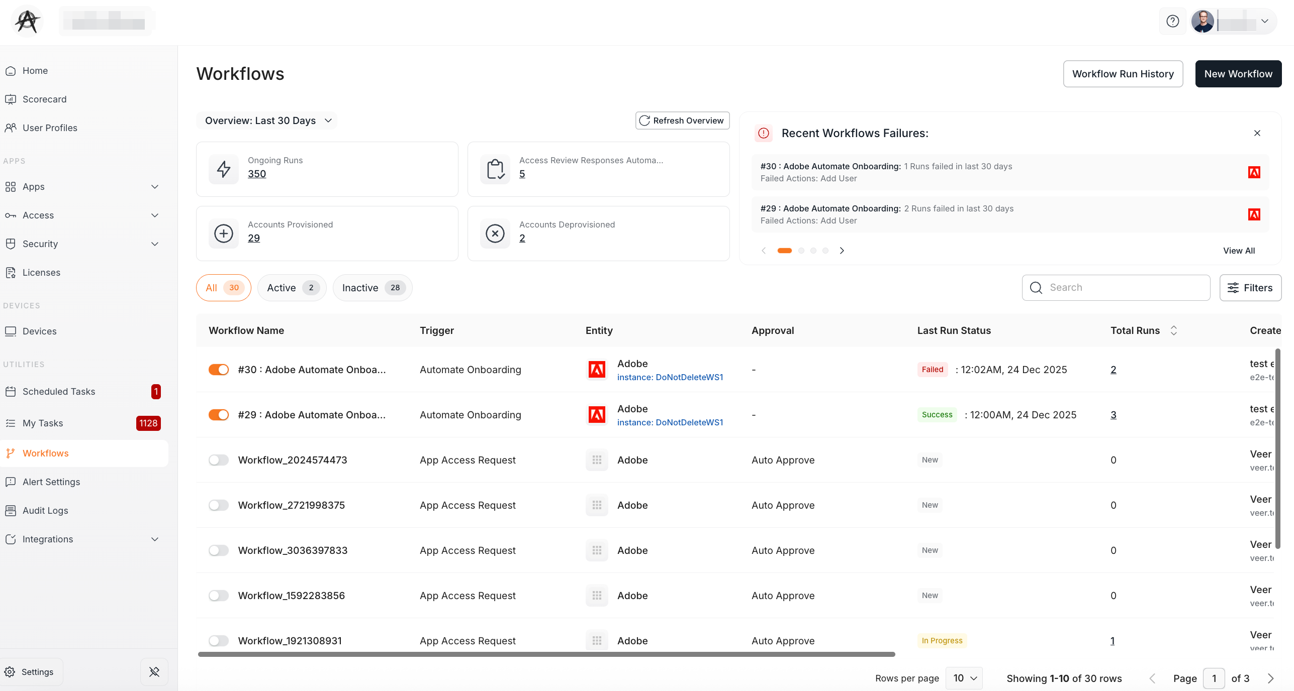Open Audit Logs in the sidebar

45,511
